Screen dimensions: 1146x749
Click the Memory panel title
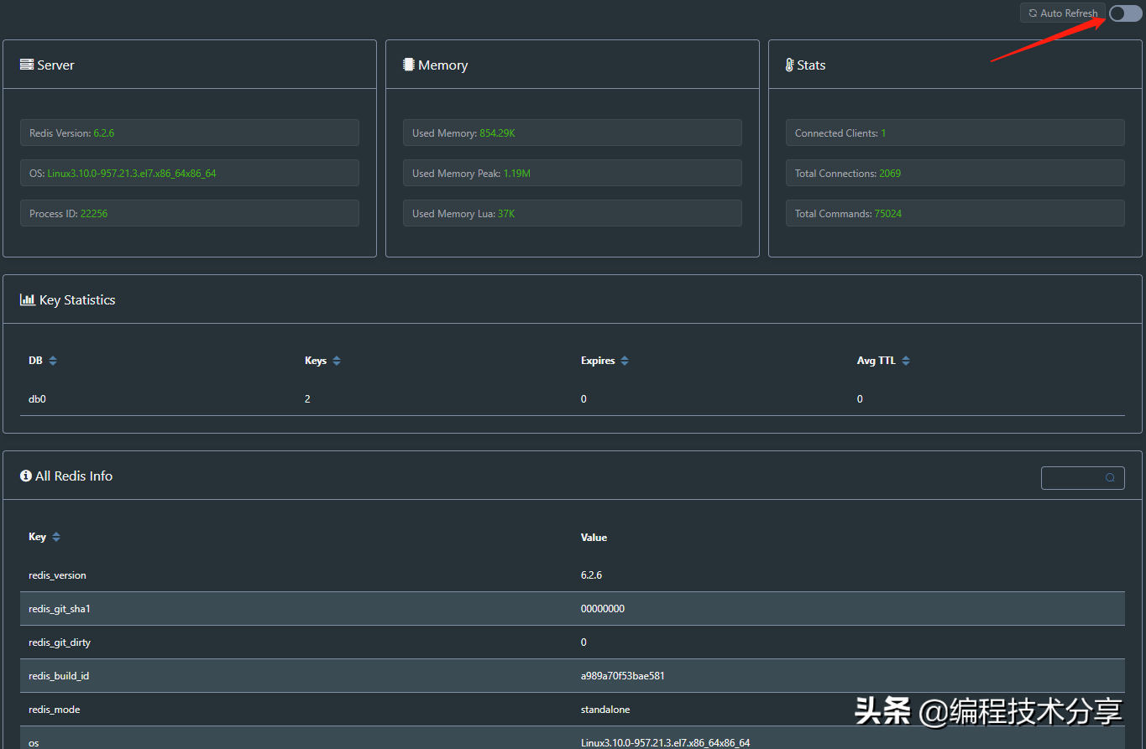(443, 65)
